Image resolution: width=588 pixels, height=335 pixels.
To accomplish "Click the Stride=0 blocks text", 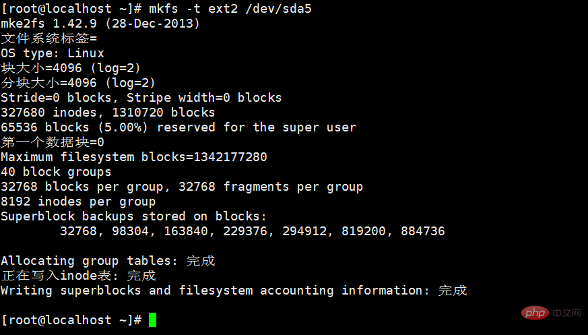I will (x=57, y=98).
